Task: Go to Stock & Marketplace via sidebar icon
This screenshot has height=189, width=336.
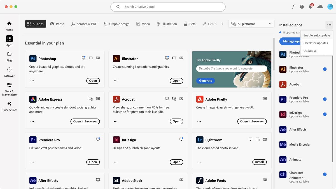Action: 9,87
